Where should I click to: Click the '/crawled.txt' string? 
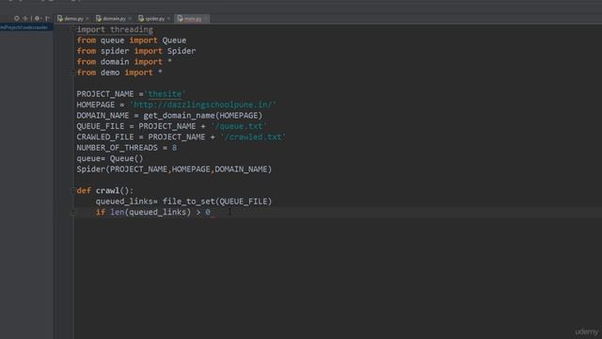coord(253,137)
